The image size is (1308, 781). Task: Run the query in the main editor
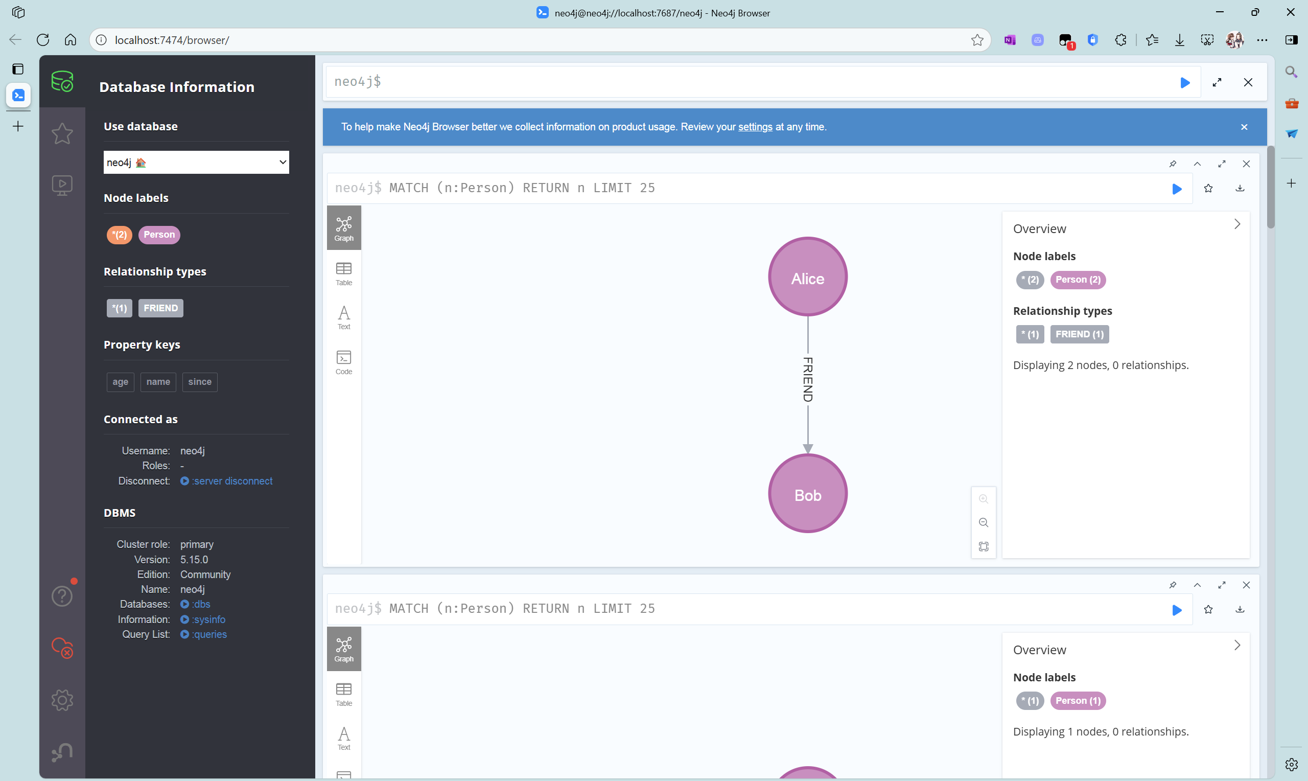pos(1185,83)
